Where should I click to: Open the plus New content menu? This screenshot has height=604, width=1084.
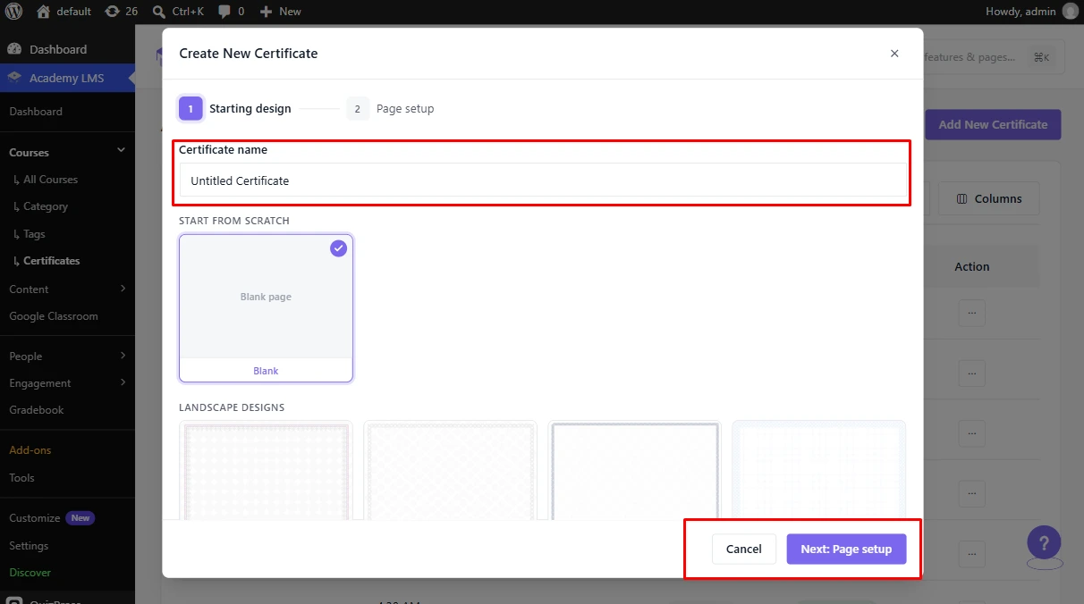281,12
